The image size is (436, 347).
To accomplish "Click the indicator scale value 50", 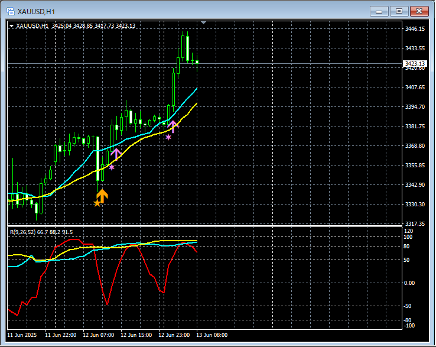I will coord(406,260).
